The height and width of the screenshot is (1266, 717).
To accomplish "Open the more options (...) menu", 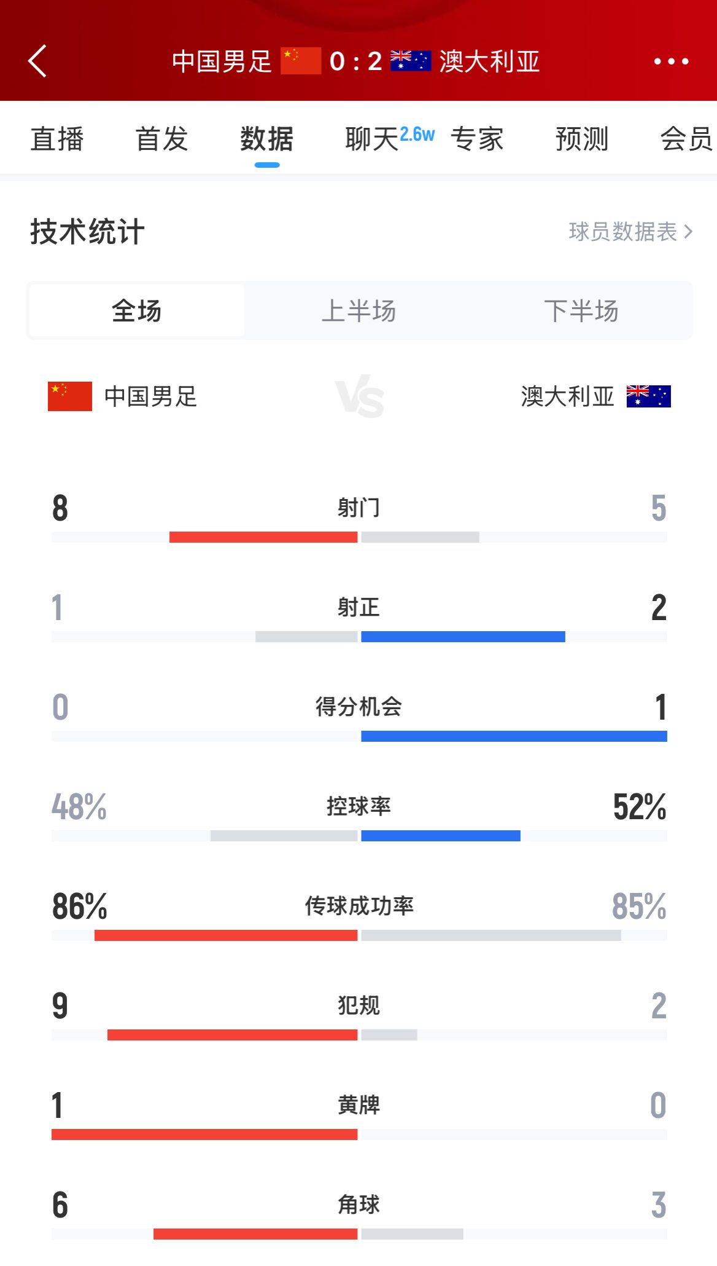I will pos(670,61).
